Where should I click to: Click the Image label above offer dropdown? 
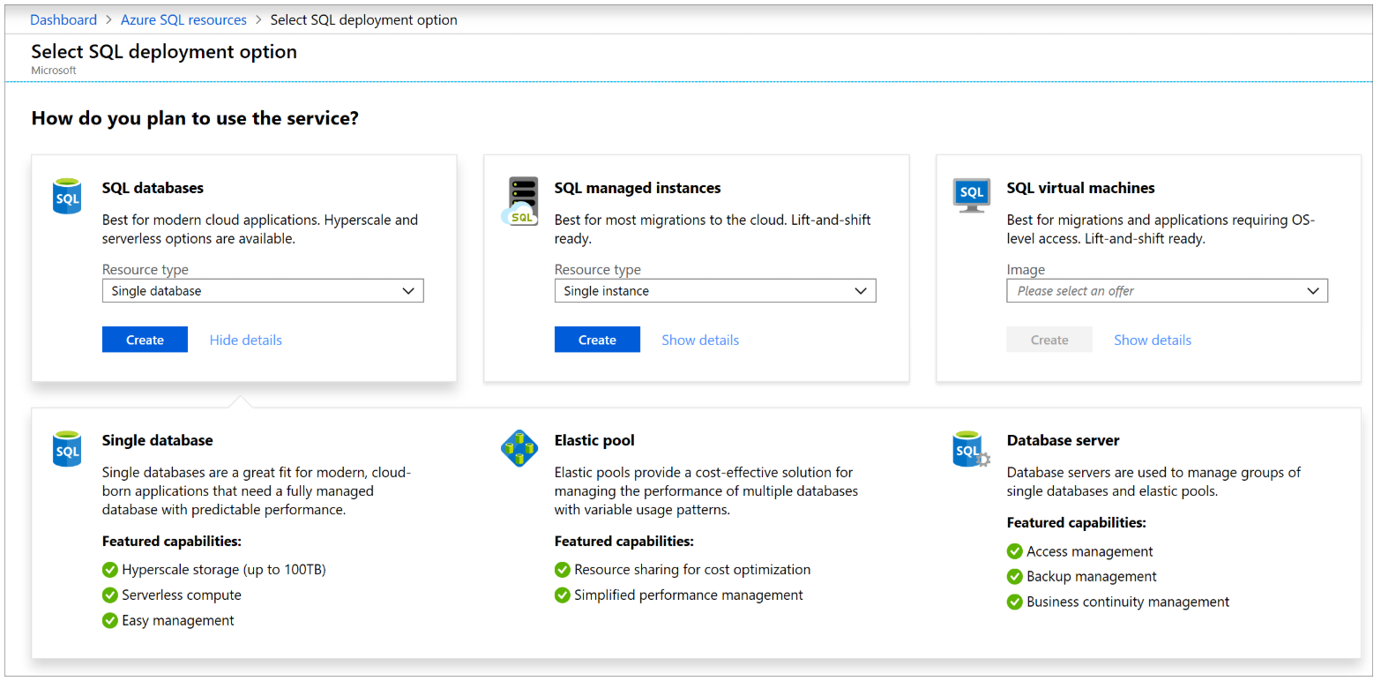tap(1026, 270)
